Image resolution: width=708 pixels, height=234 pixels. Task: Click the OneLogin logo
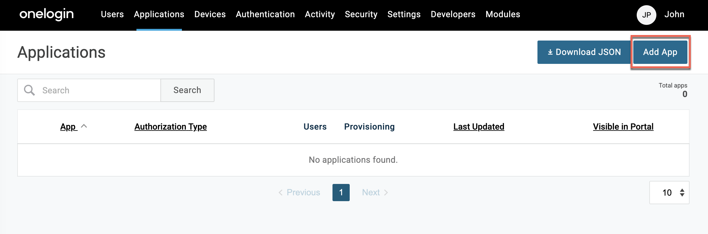tap(46, 14)
